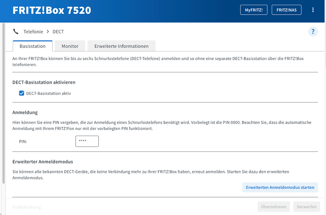Open the MyFRITZ! page
The image size is (326, 215).
coord(254,10)
